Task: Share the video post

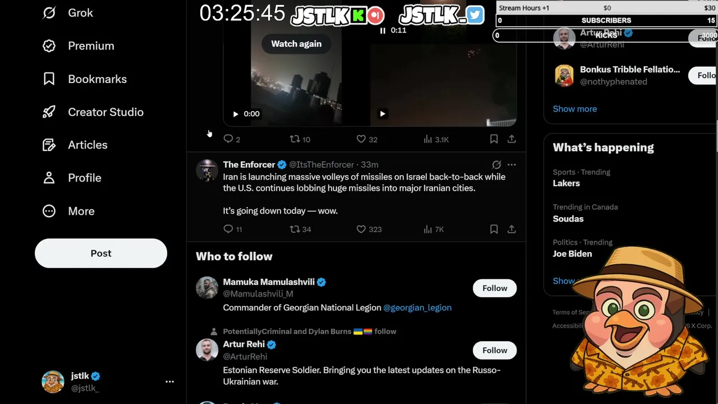Action: tap(512, 139)
